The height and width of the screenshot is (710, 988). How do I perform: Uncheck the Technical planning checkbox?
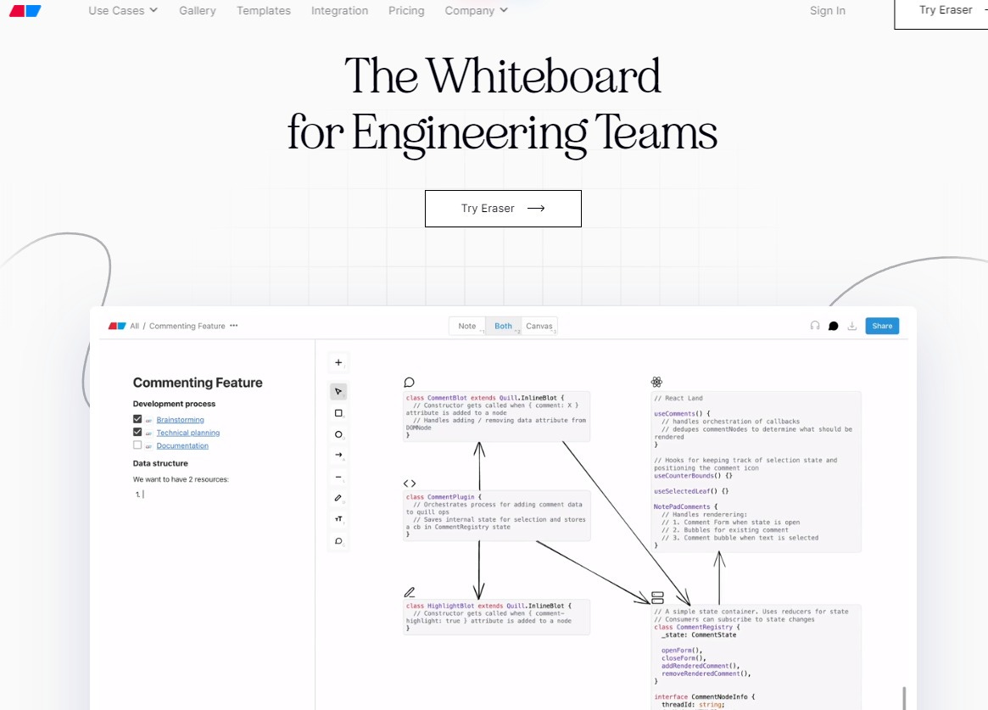coord(137,432)
